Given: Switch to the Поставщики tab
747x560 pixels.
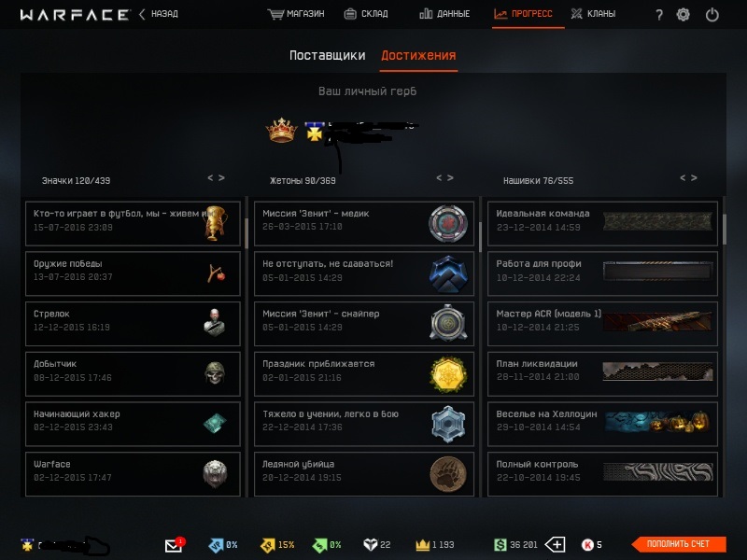Looking at the screenshot, I should coord(328,55).
